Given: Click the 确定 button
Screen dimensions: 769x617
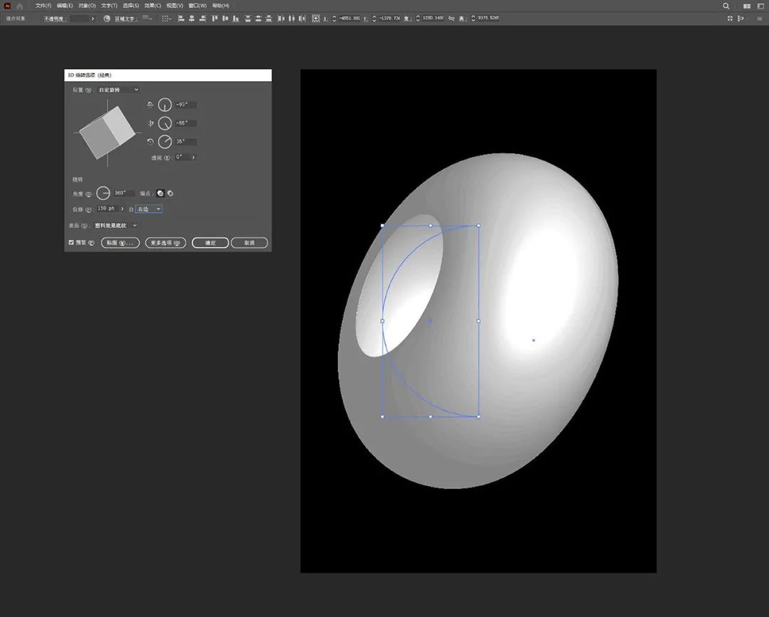Looking at the screenshot, I should point(210,243).
